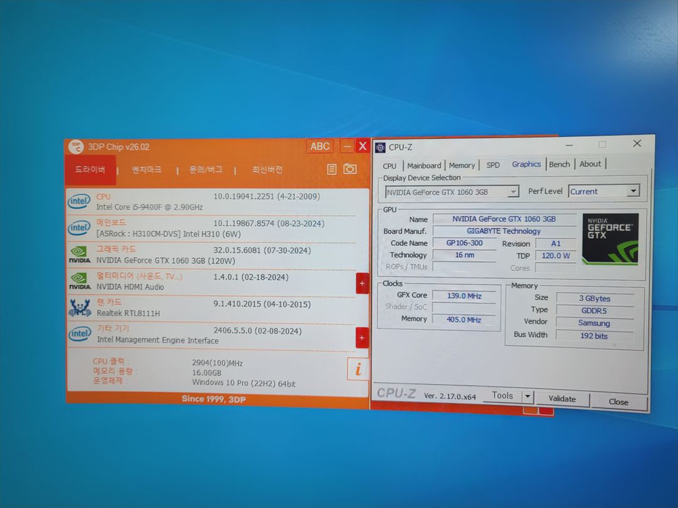Switch to the CPU tab in CPU-Z
This screenshot has width=678, height=508.
click(x=390, y=166)
